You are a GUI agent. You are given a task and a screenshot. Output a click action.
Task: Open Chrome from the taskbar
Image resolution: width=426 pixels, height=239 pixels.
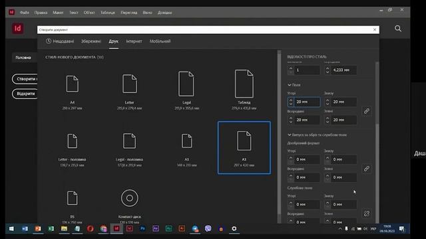[x=103, y=228]
